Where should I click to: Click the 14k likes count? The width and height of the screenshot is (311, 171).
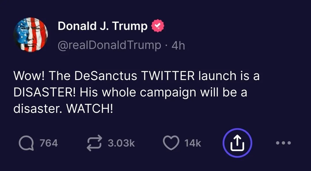click(x=193, y=143)
